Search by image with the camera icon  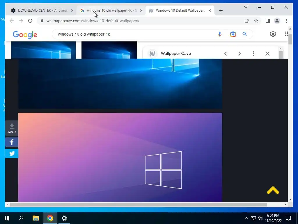point(233,34)
